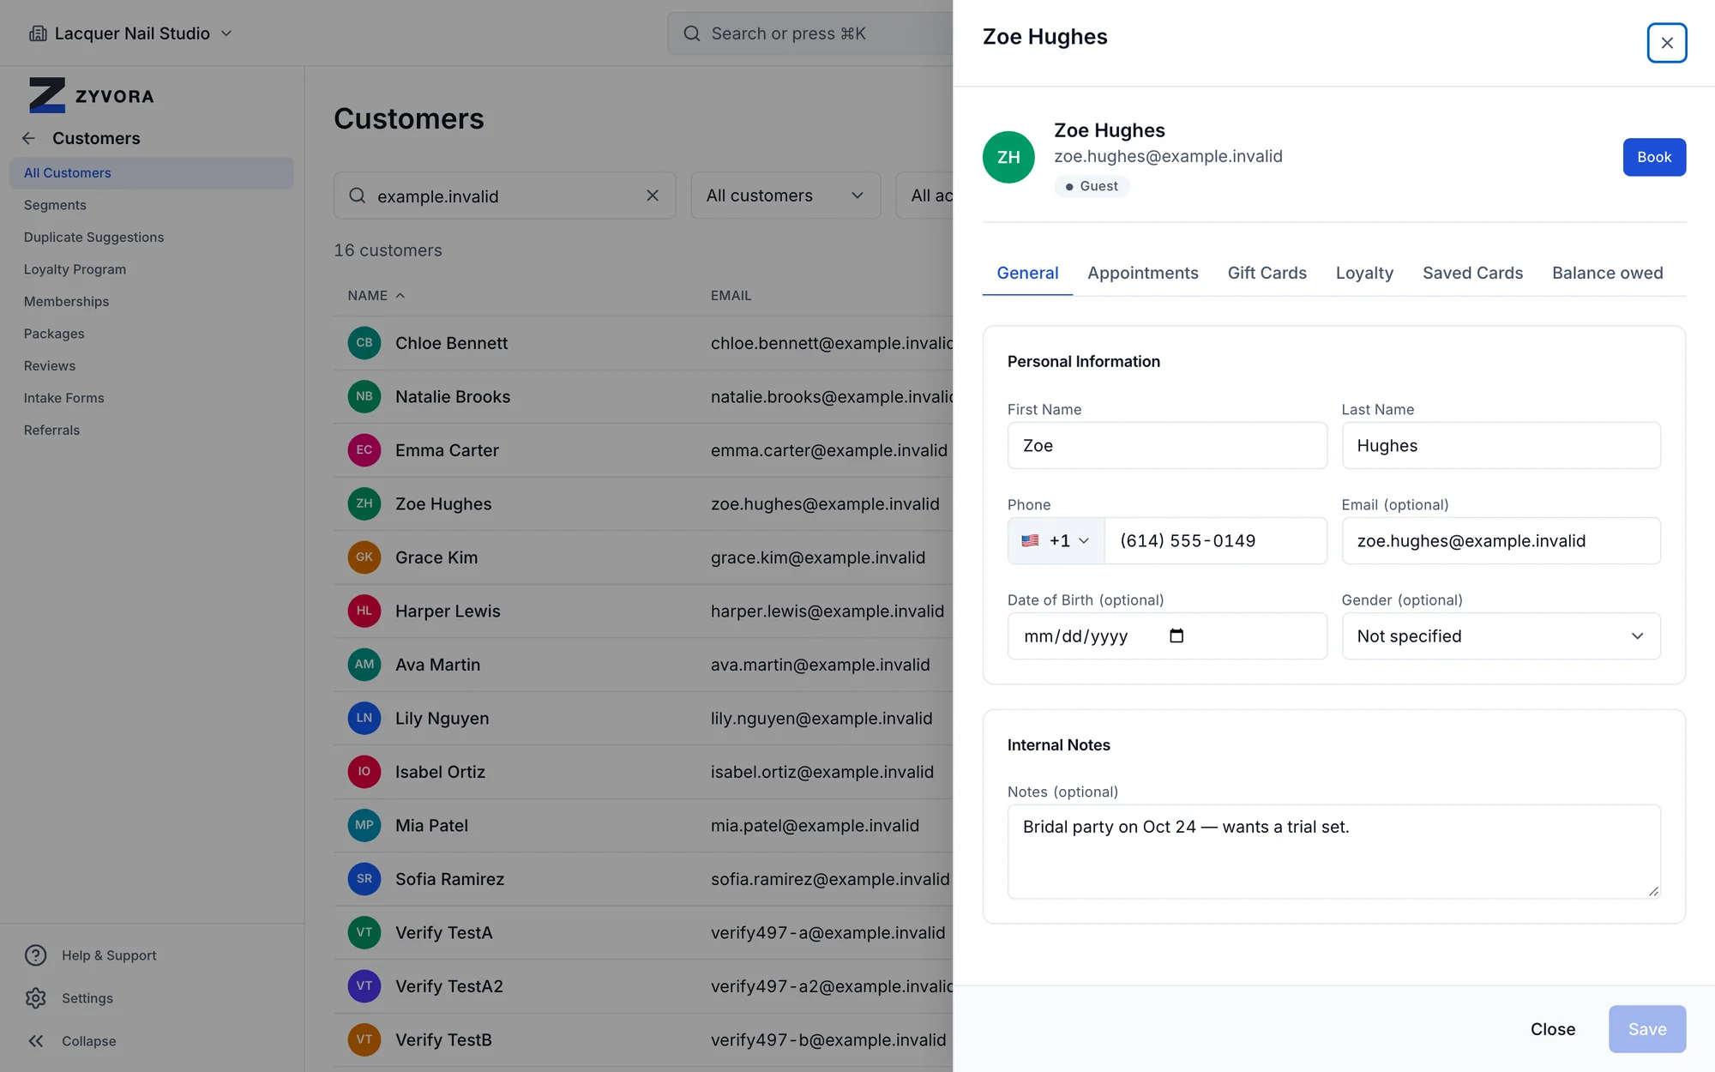Open the Saved Cards tab
1715x1072 pixels.
pos(1472,273)
